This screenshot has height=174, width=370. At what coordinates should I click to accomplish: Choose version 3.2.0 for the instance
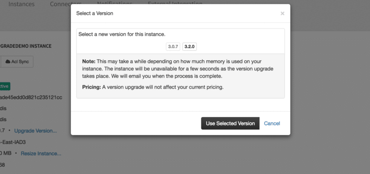pos(189,46)
